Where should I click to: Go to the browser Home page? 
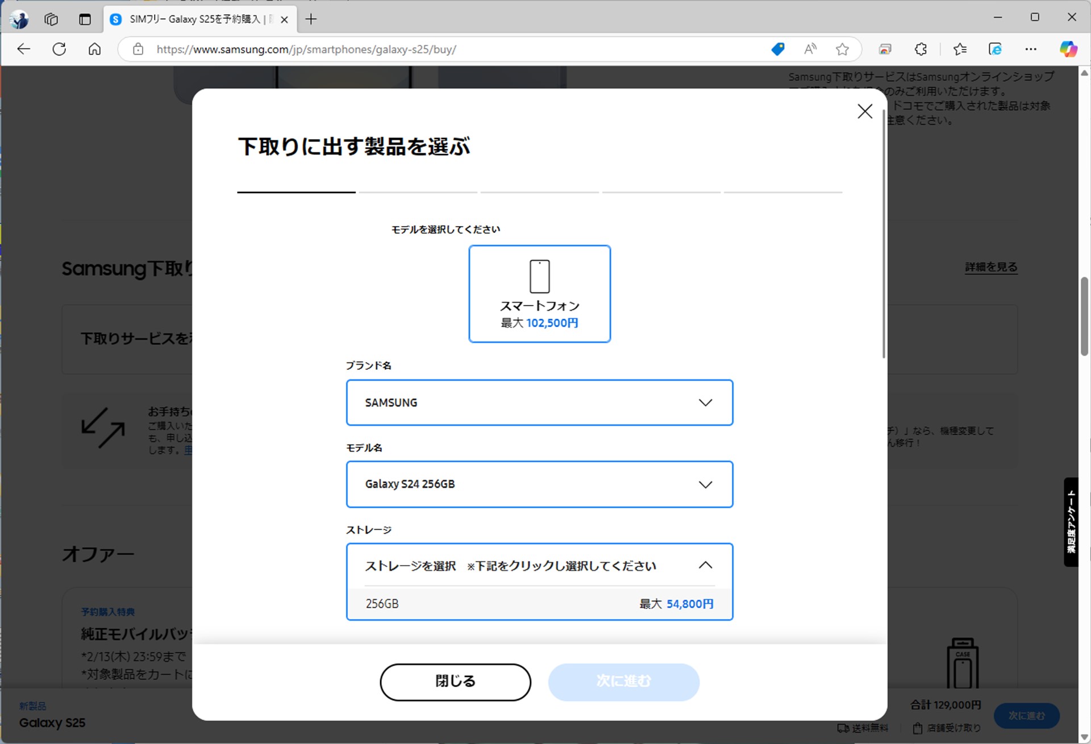[94, 49]
